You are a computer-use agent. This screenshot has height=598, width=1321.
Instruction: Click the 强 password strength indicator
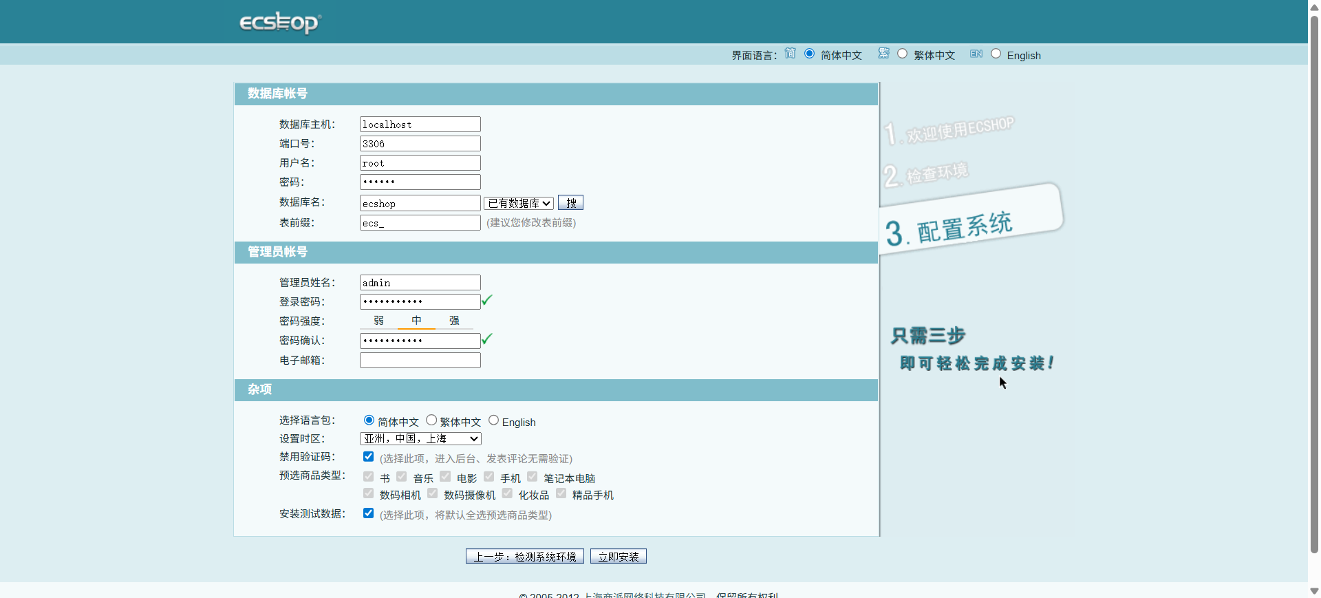click(454, 321)
